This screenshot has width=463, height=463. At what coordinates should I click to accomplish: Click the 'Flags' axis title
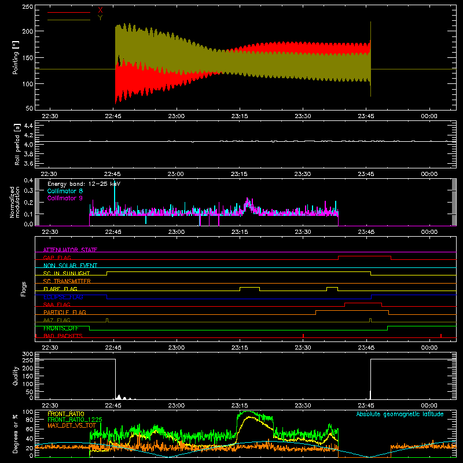24,289
